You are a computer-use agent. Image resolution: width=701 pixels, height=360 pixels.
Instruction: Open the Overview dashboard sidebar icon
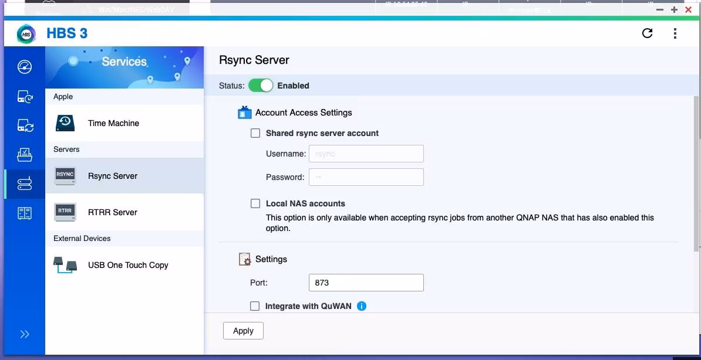coord(25,67)
